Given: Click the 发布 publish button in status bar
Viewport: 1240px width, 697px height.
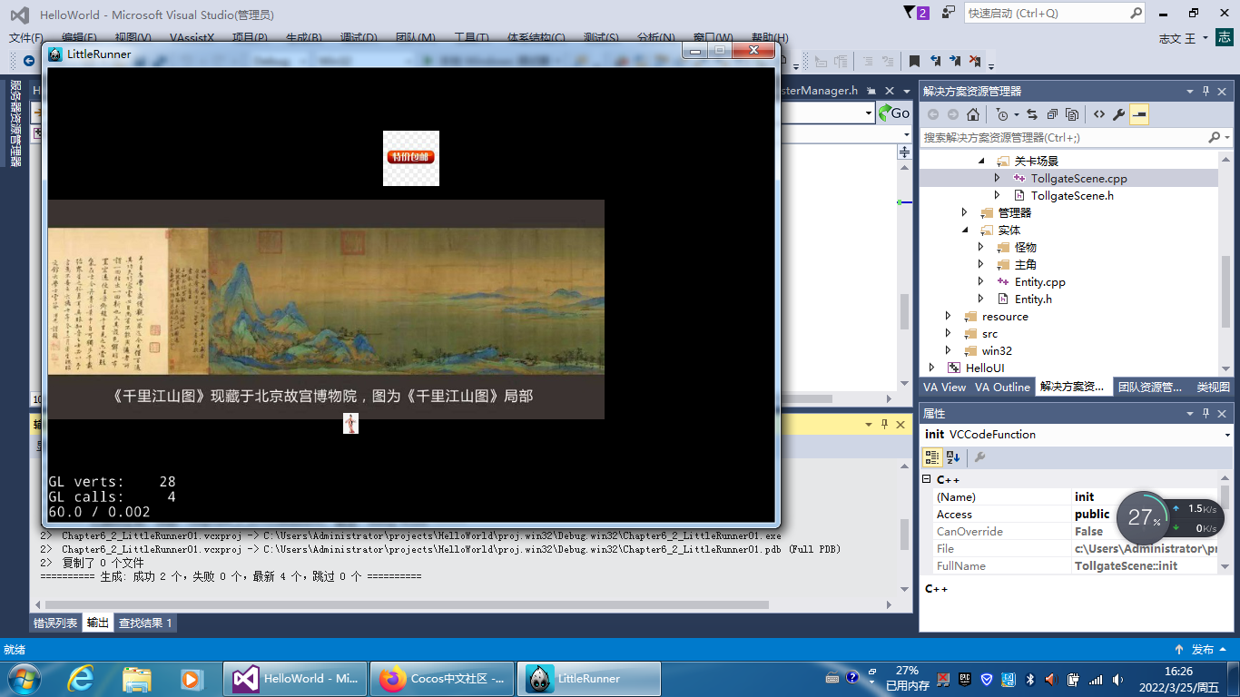Looking at the screenshot, I should (1202, 649).
